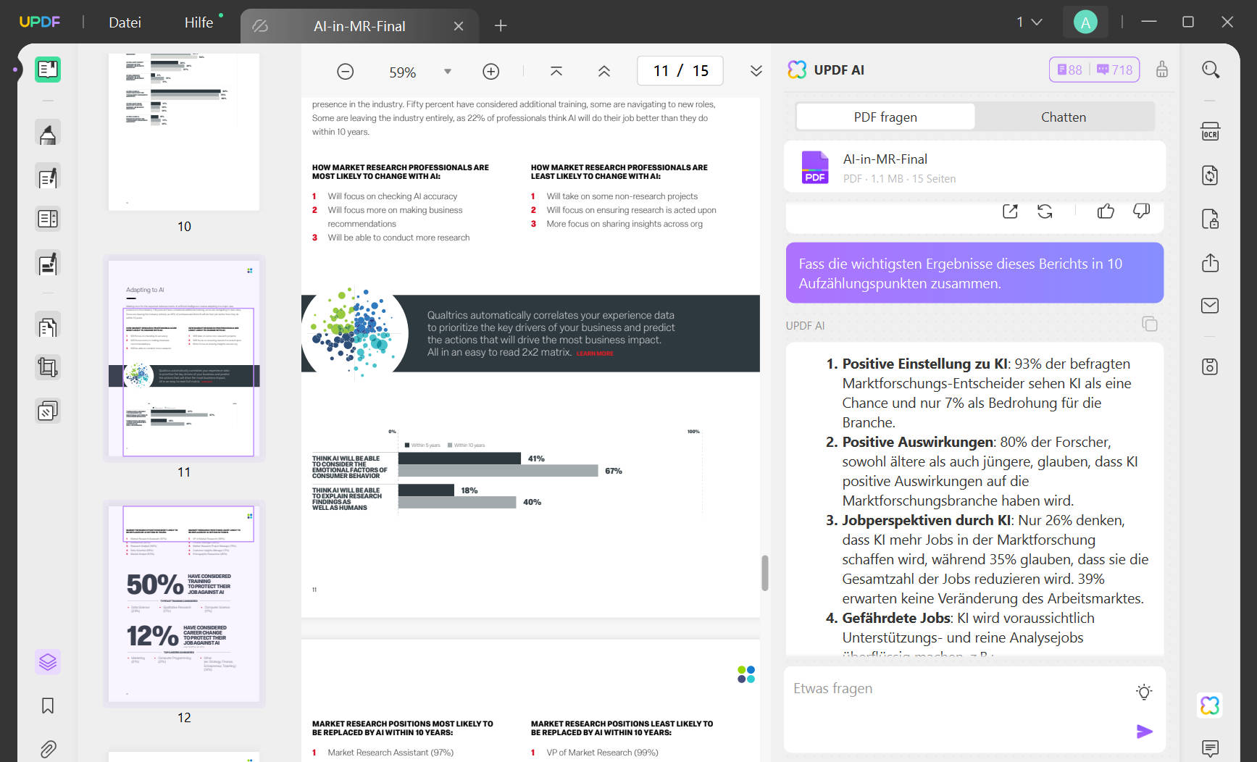Open the 59% zoom level dropdown
Screen dimensions: 1257x762
pos(448,71)
